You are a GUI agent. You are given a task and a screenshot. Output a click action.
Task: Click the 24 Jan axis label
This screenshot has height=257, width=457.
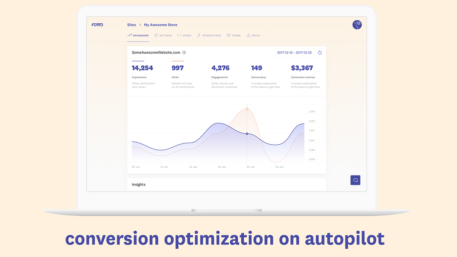[251, 167]
